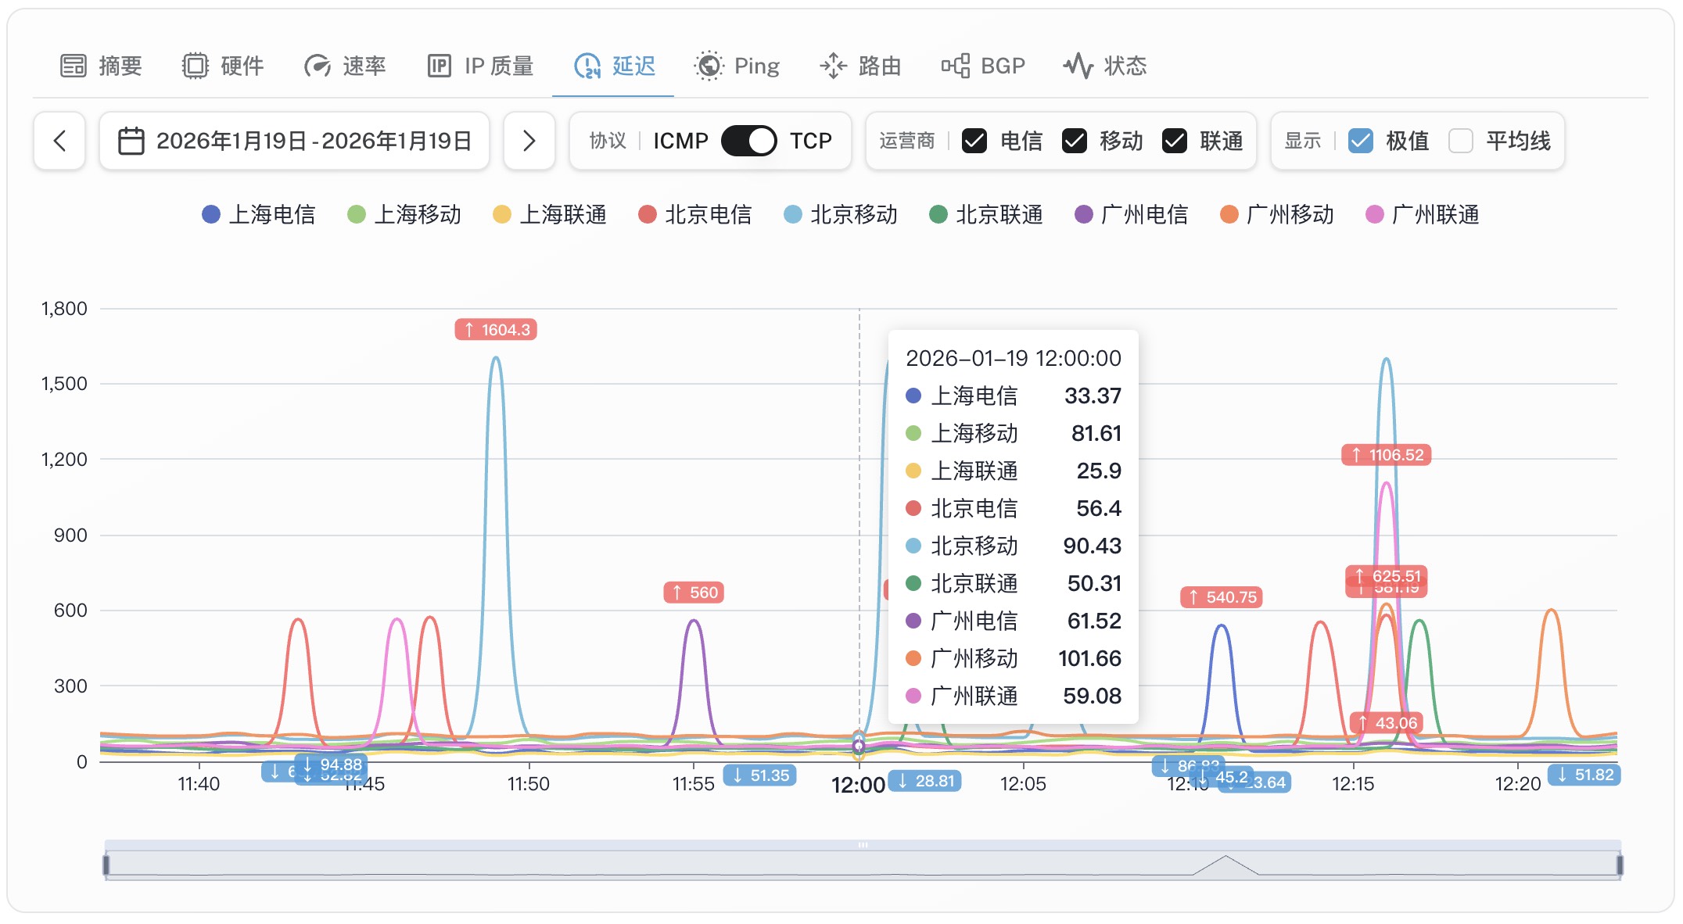Click the 状态 status pulse icon
1683x924 pixels.
tap(1078, 66)
